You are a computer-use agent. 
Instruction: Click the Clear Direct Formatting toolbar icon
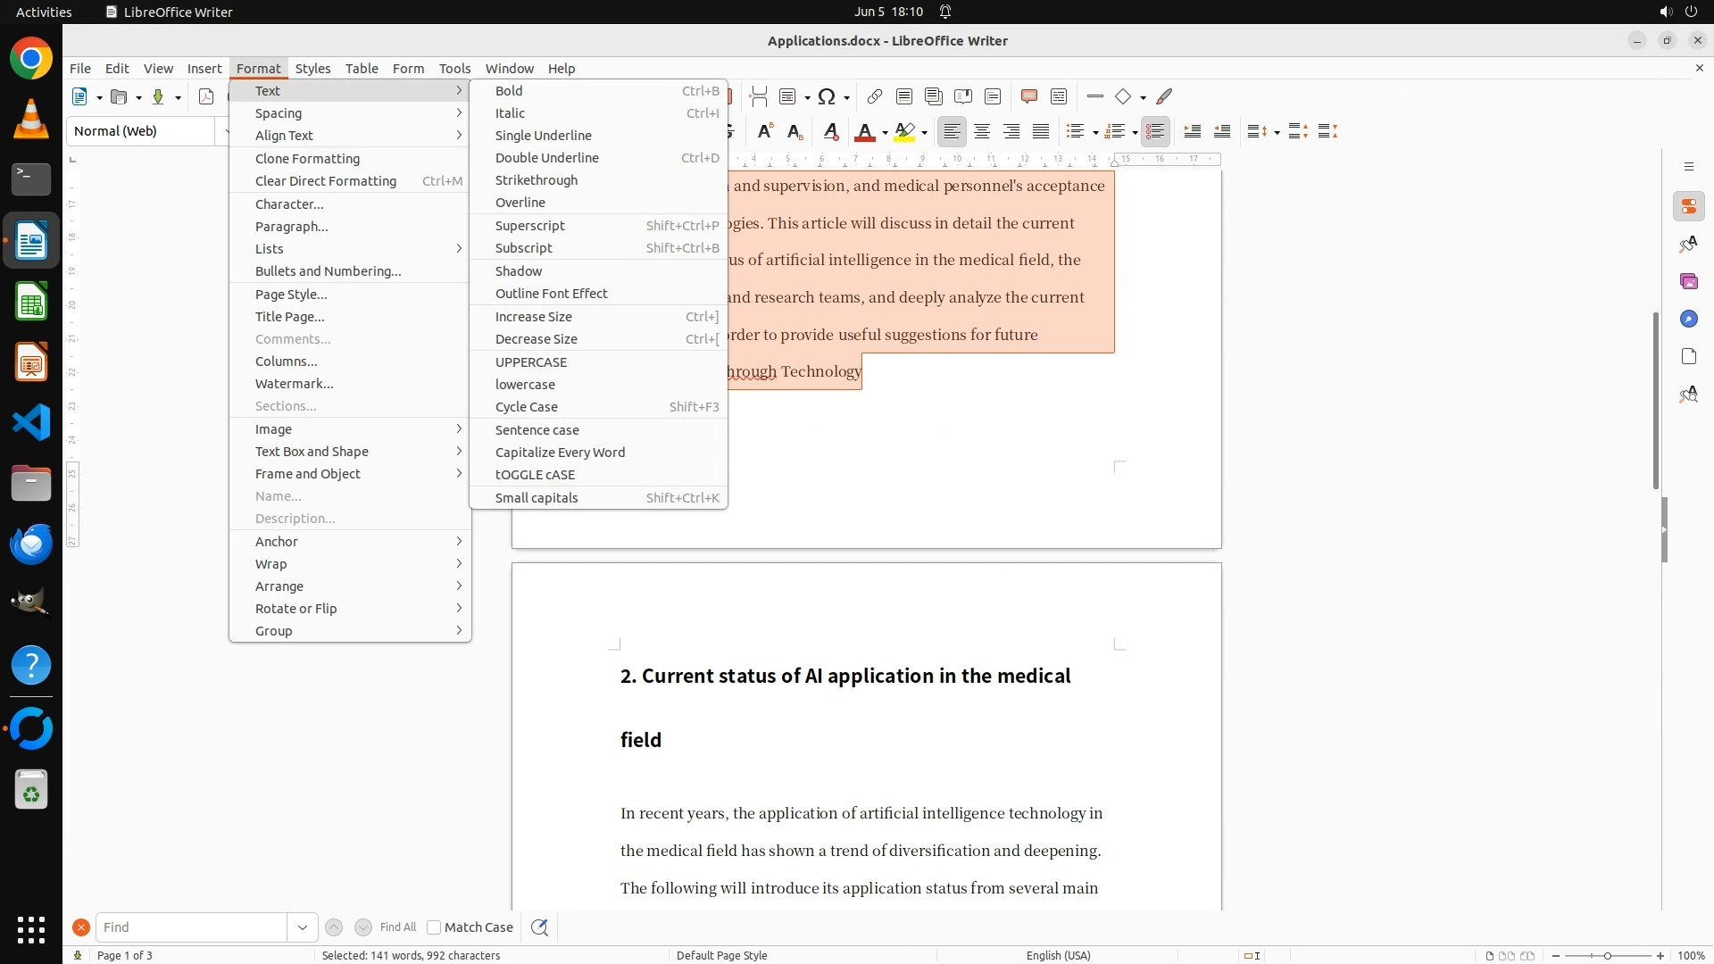point(830,132)
